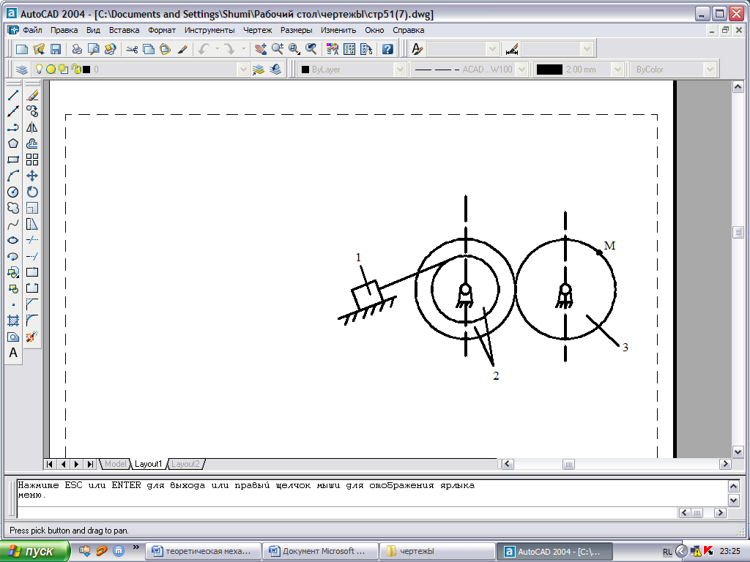Click the Save drawing icon

tap(56, 49)
